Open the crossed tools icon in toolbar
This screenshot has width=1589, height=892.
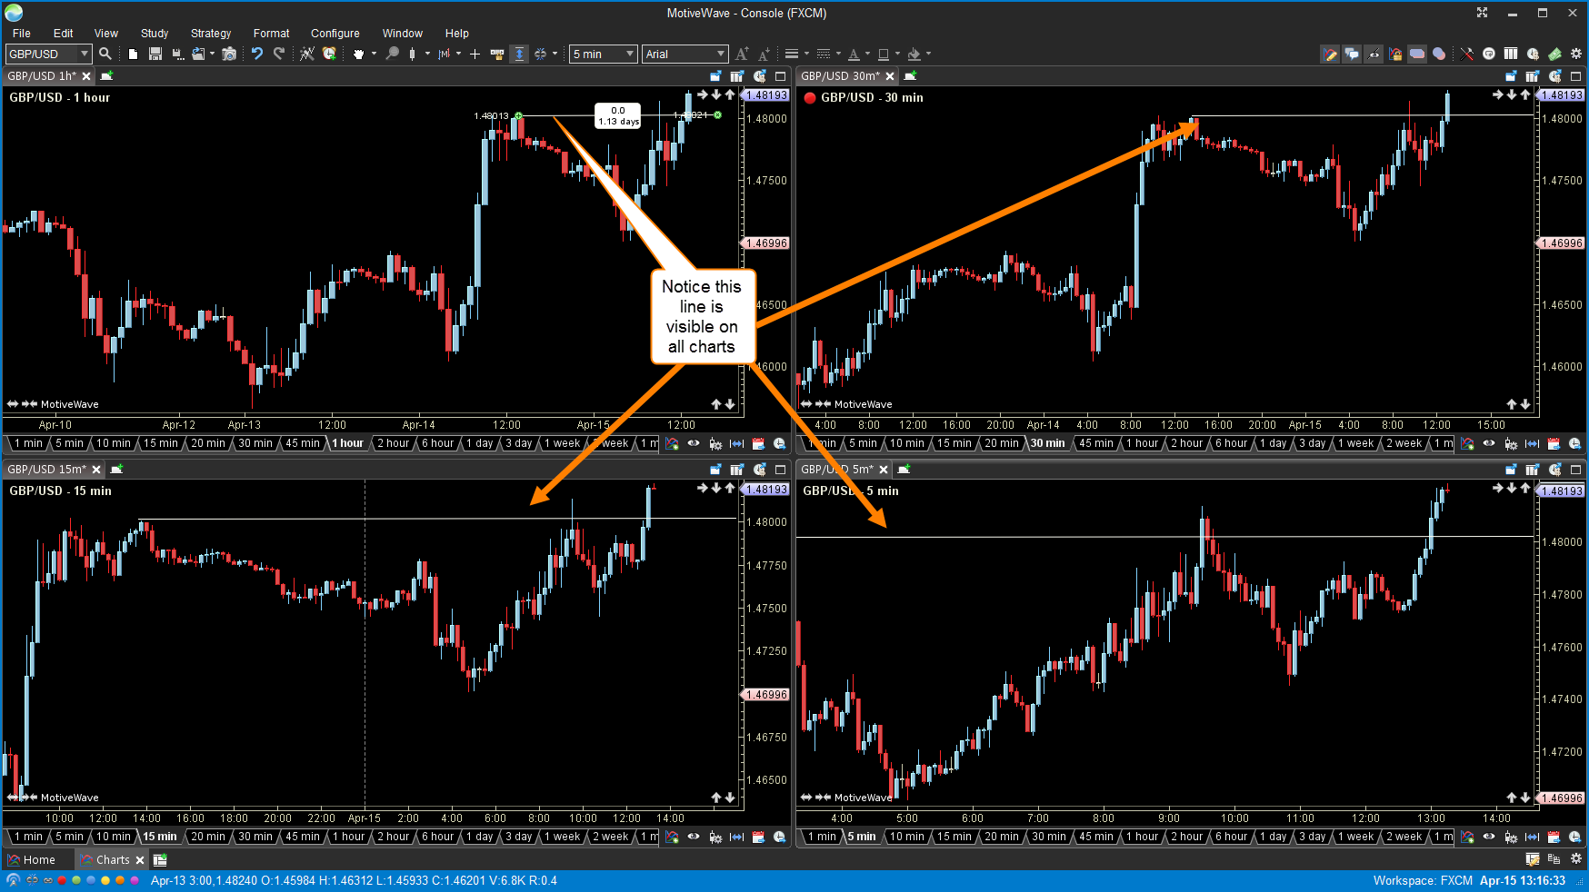click(x=1466, y=54)
